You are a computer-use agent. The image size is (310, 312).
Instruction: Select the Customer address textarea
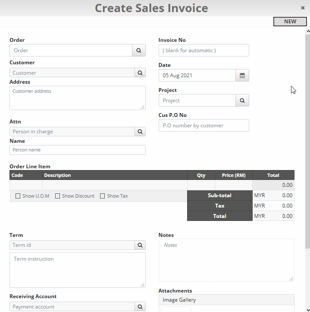pyautogui.click(x=78, y=98)
